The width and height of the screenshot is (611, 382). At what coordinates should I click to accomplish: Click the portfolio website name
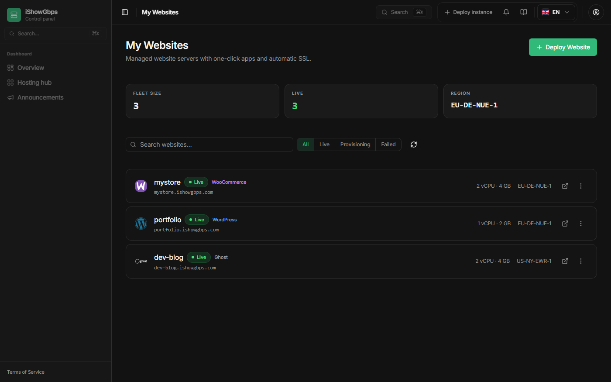(x=168, y=220)
